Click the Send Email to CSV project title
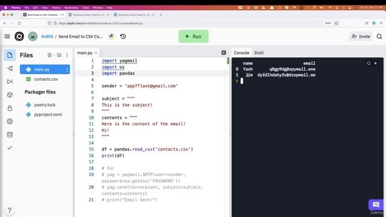The image size is (386, 217). point(80,36)
